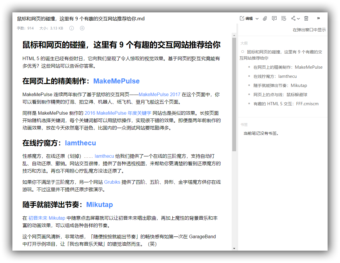Screen dimensions: 340x263
Task: Open the version history clock icon
Action: click(284, 19)
